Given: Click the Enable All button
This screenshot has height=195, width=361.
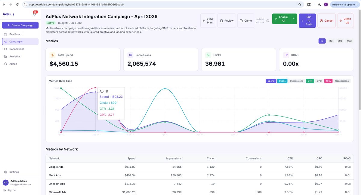Looking at the screenshot, I should [x=282, y=19].
